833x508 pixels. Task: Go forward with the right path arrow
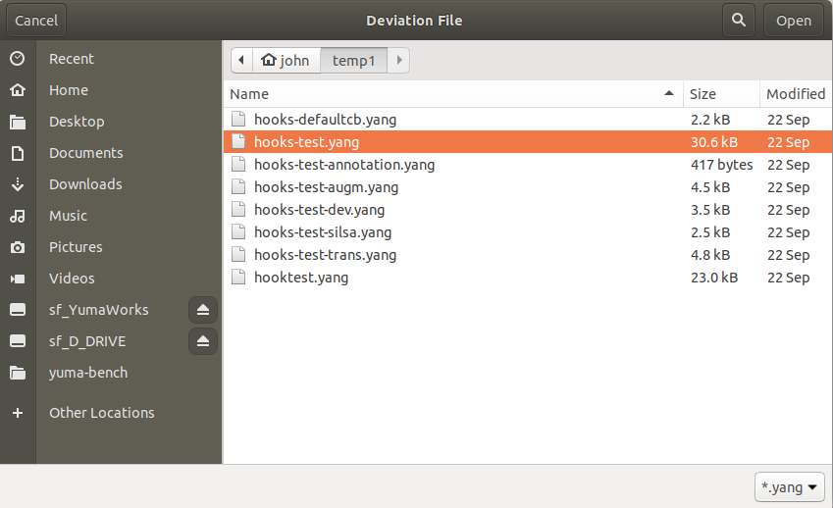(399, 60)
